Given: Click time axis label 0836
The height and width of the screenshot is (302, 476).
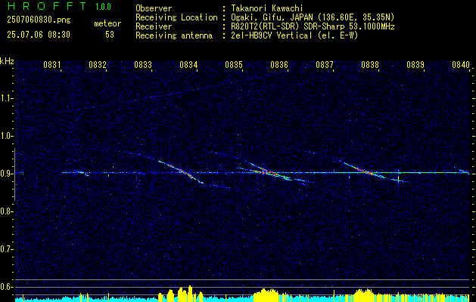Looking at the screenshot, I should pyautogui.click(x=279, y=65).
